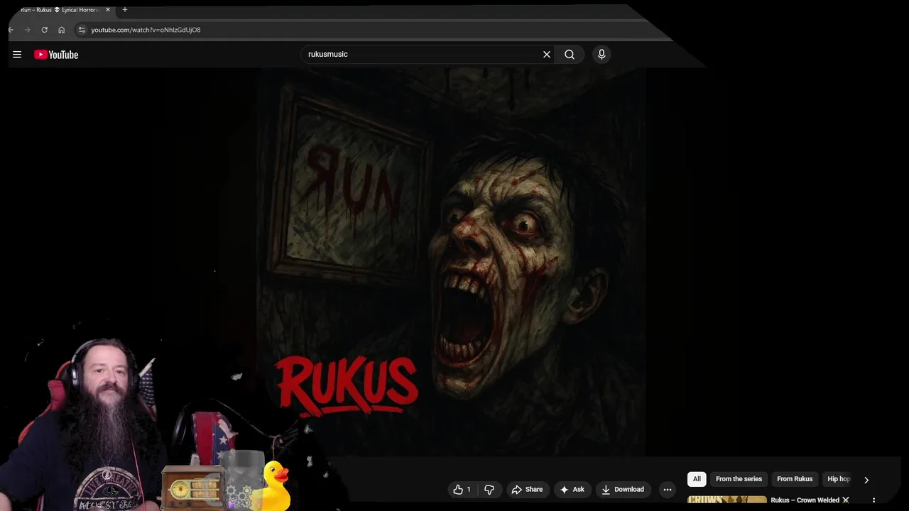
Task: Close the Run – Rukus browser tab
Action: [108, 10]
